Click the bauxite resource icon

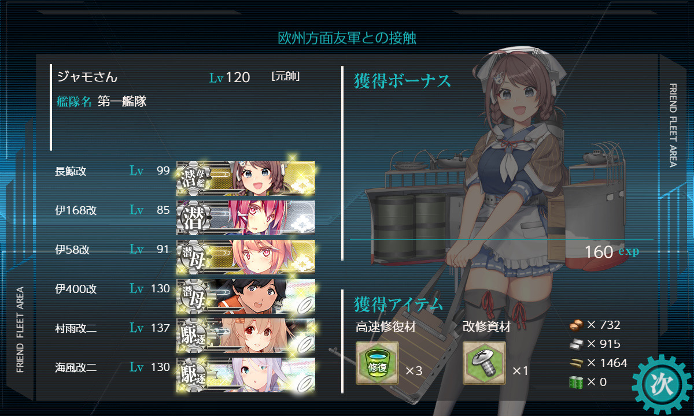[576, 382]
